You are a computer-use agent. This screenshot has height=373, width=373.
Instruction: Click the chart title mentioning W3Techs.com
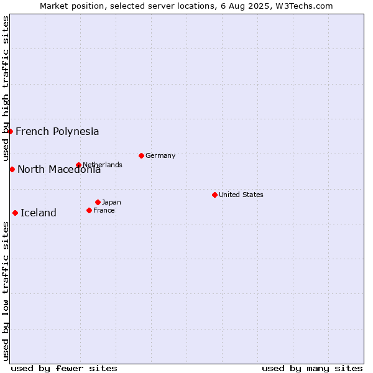[x=186, y=6]
